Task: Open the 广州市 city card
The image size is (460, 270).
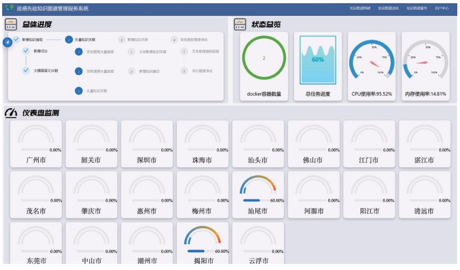Action: 36,143
